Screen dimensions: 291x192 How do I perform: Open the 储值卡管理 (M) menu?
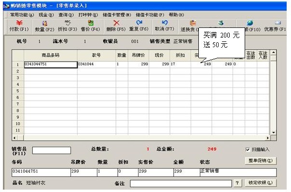[x=117, y=15]
